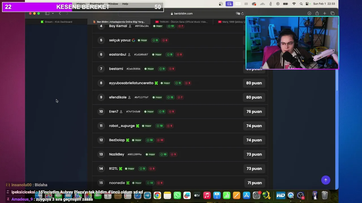Click the Google icon beside selçuk yavuz

133,40
